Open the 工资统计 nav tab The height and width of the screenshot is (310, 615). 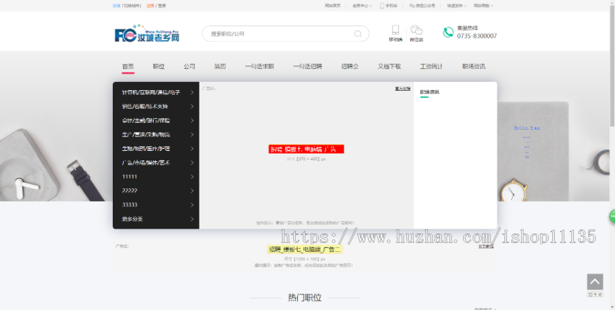(x=431, y=67)
